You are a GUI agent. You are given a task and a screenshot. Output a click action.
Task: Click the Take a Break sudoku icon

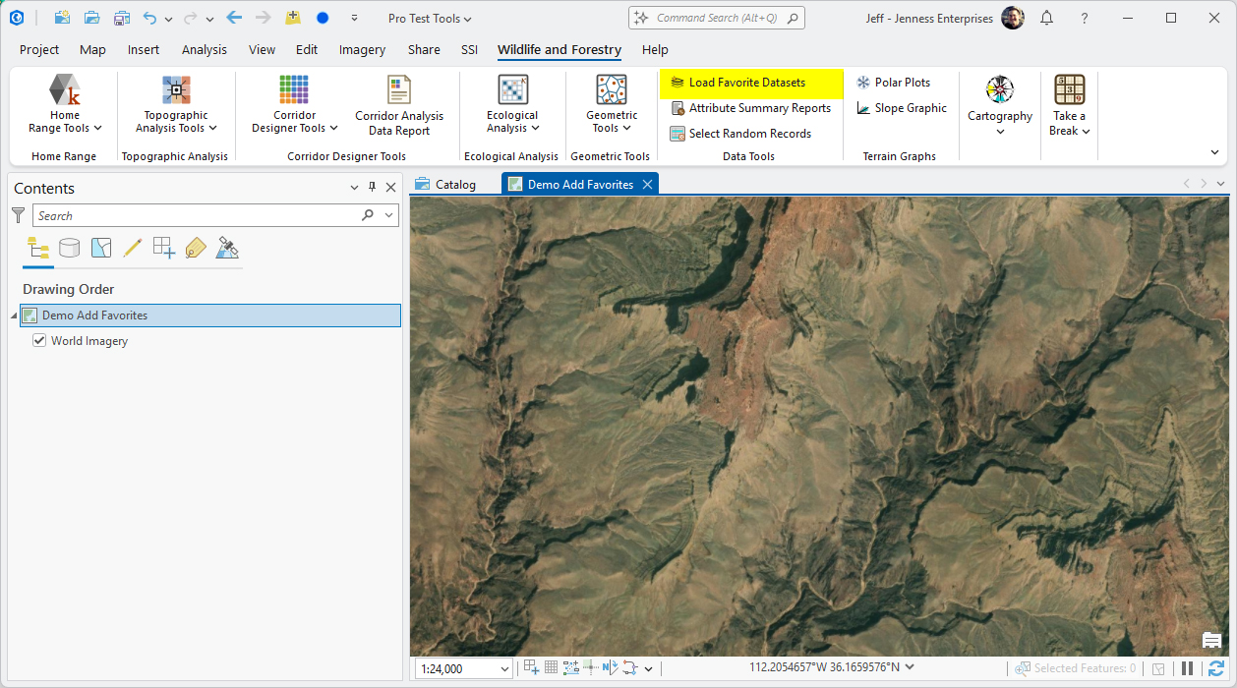[x=1070, y=89]
